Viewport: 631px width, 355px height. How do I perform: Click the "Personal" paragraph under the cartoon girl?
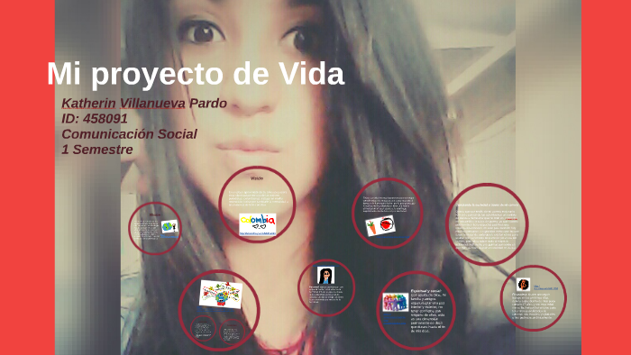(x=326, y=295)
